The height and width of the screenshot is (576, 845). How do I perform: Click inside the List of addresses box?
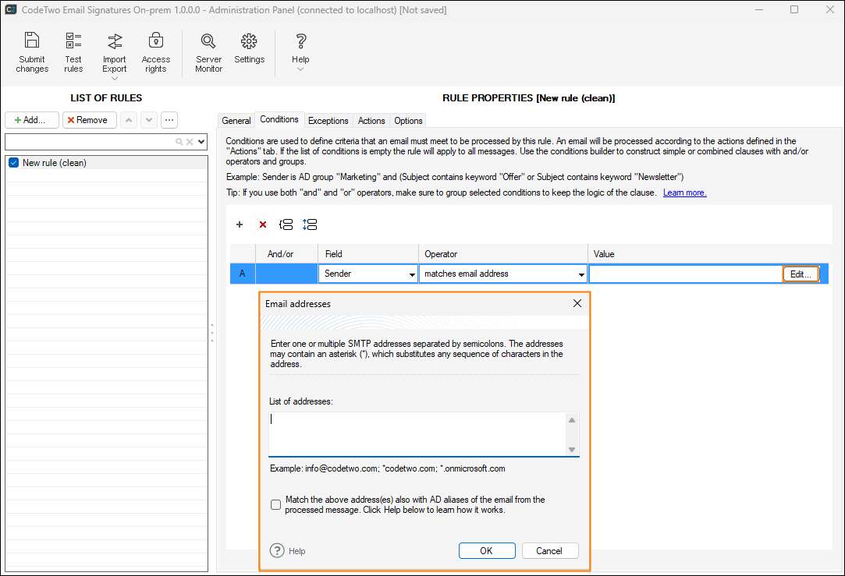[417, 433]
